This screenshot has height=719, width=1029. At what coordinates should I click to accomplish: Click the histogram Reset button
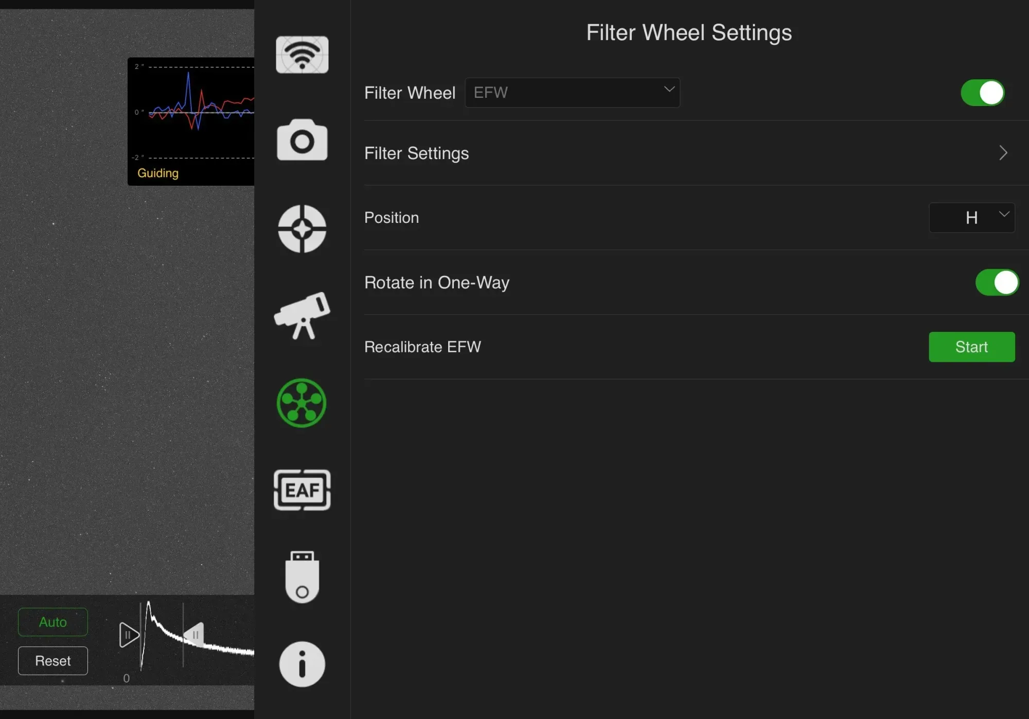[x=53, y=660]
